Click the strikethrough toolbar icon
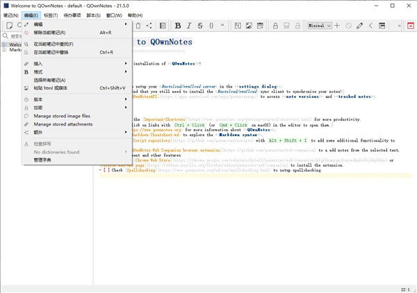 pyautogui.click(x=200, y=26)
